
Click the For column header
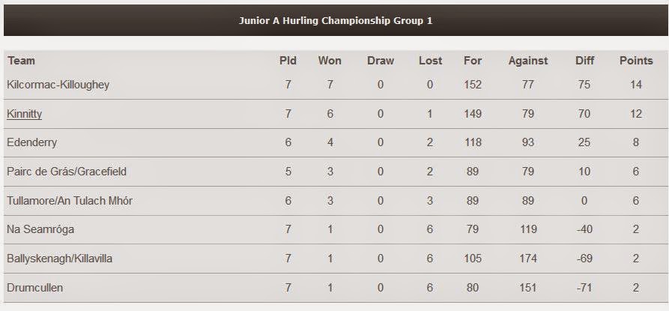point(473,61)
